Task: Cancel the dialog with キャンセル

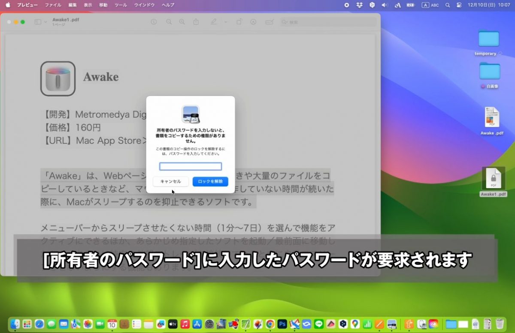Action: pos(171,181)
